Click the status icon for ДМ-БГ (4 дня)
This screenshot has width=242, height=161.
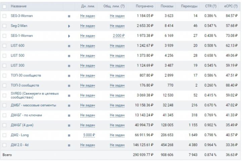click(x=69, y=125)
